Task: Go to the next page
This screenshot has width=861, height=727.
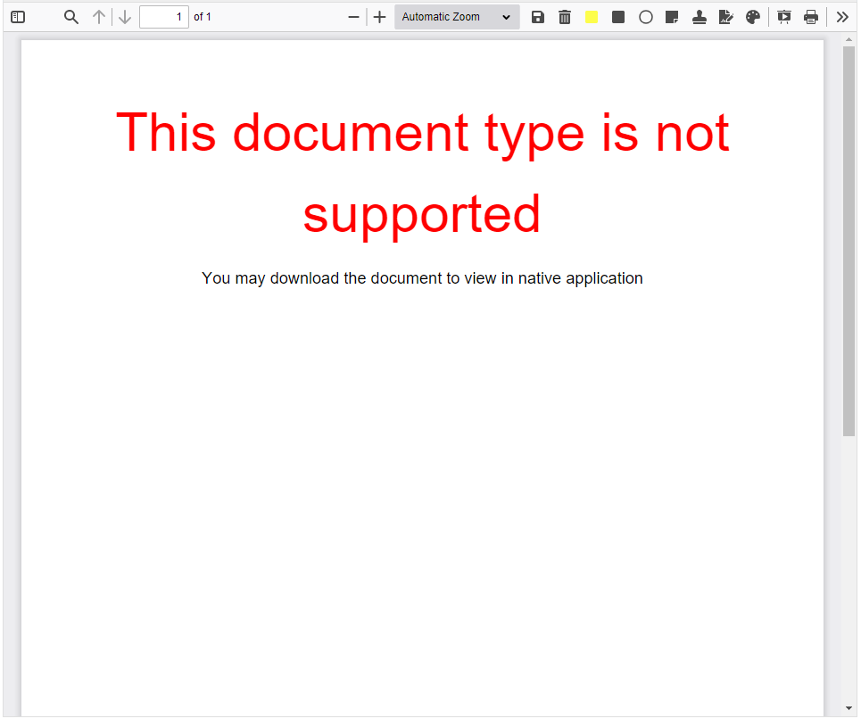Action: click(x=124, y=16)
